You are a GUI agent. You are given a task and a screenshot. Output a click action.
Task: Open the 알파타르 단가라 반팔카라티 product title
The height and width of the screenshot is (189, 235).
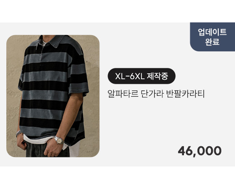(156, 94)
